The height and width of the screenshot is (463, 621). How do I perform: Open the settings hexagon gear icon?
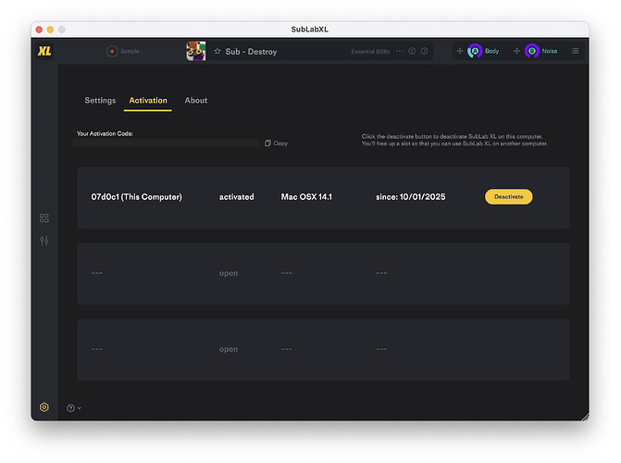44,407
